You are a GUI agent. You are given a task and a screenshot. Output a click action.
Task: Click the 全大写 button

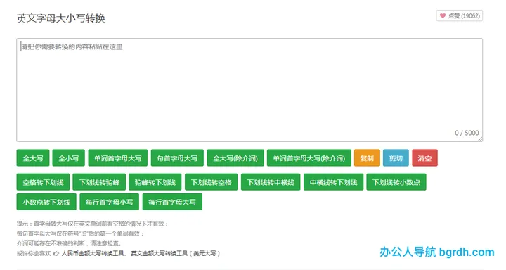tap(33, 158)
